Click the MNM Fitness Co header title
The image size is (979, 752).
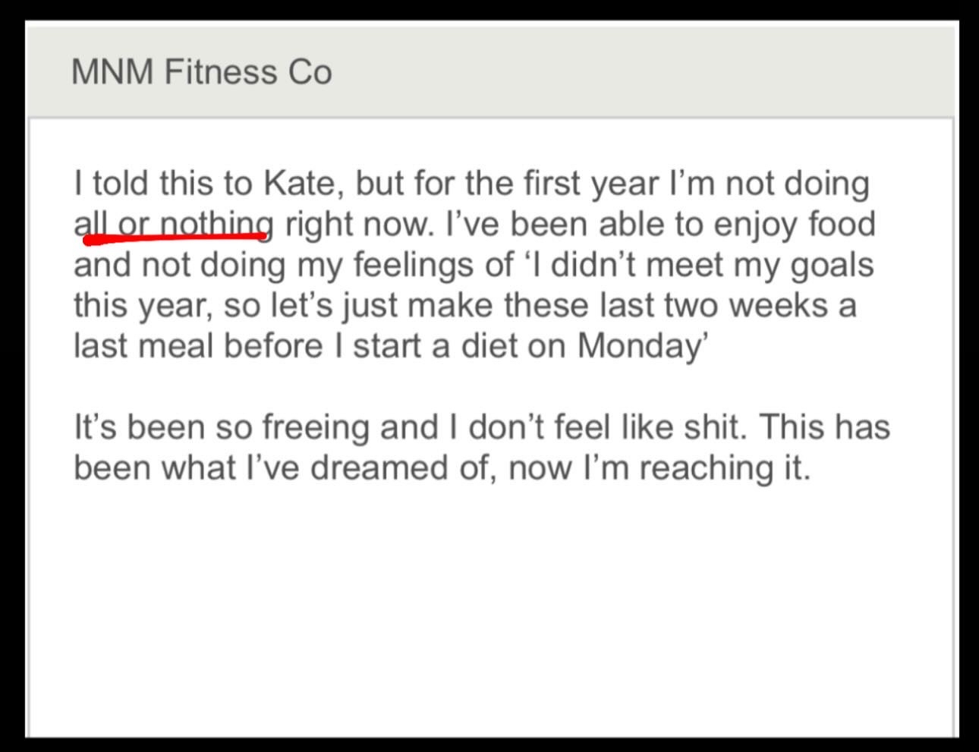coord(201,72)
